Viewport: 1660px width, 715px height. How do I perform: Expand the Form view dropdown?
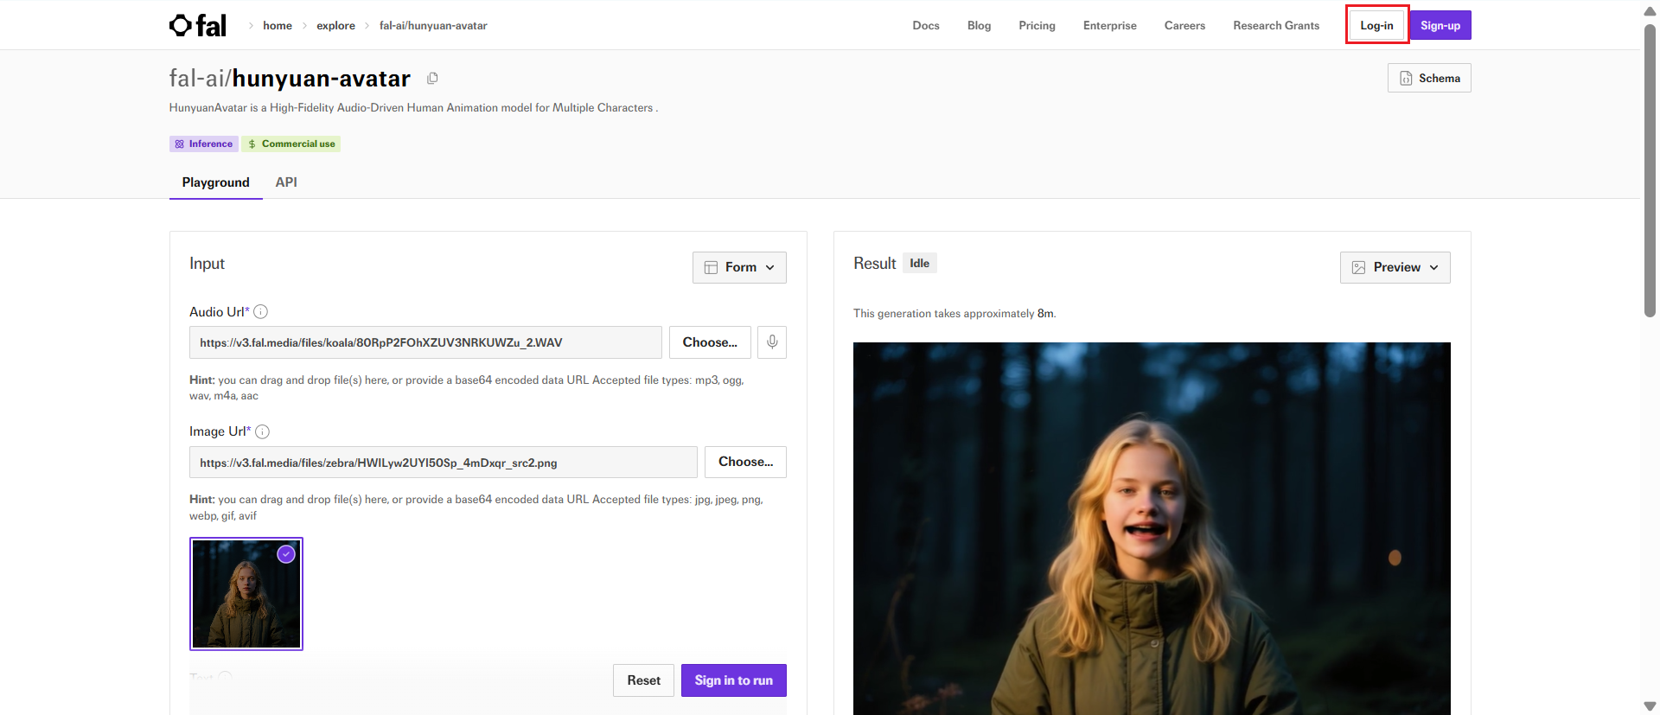click(x=739, y=268)
